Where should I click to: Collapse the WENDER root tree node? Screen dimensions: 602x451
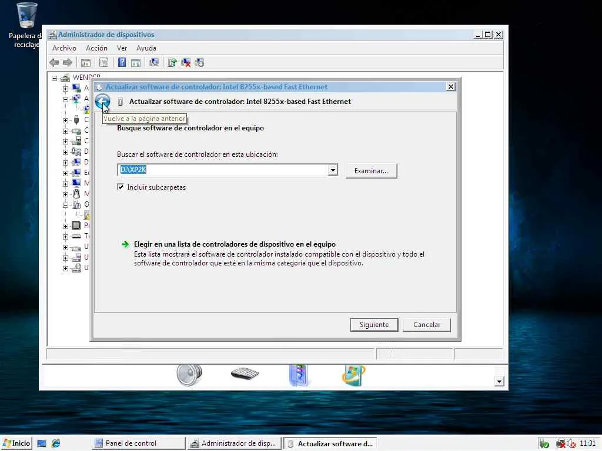[55, 78]
